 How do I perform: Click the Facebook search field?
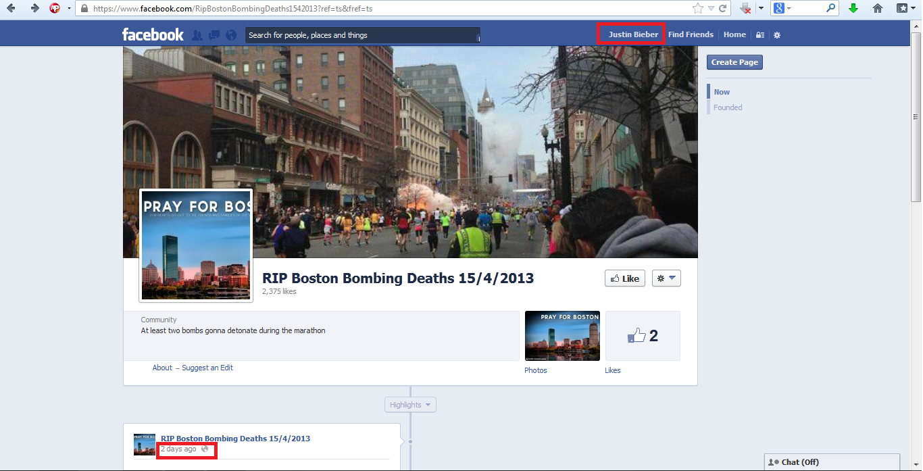[x=362, y=35]
